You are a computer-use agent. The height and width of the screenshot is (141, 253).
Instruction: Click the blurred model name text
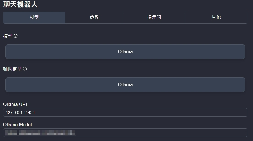(40, 133)
